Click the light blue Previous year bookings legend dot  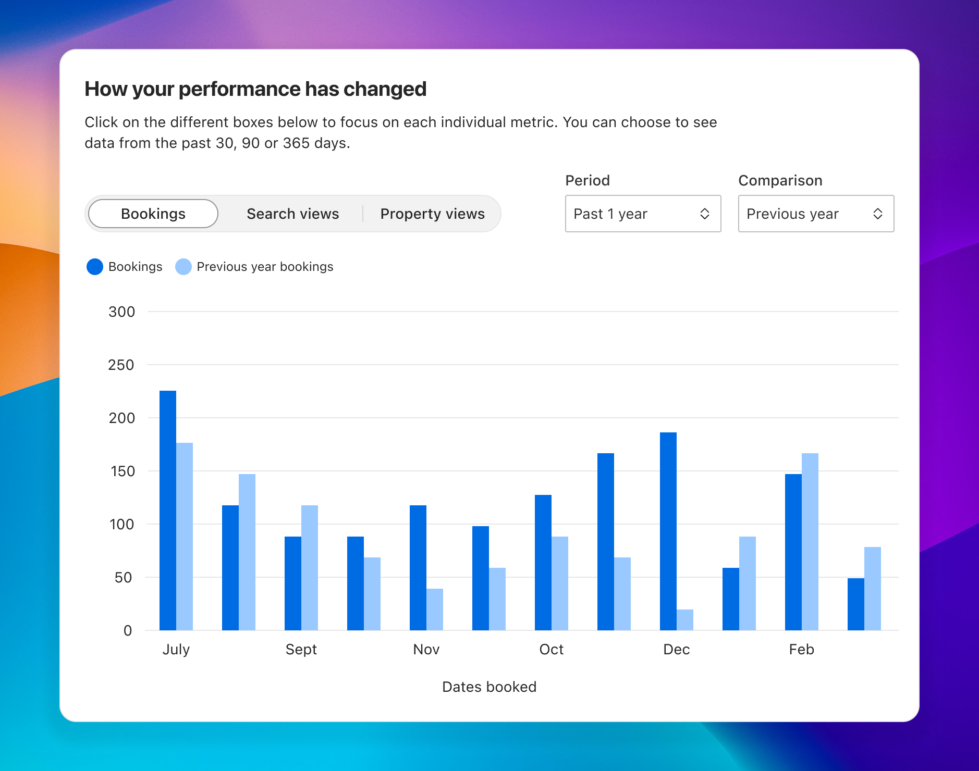tap(183, 267)
